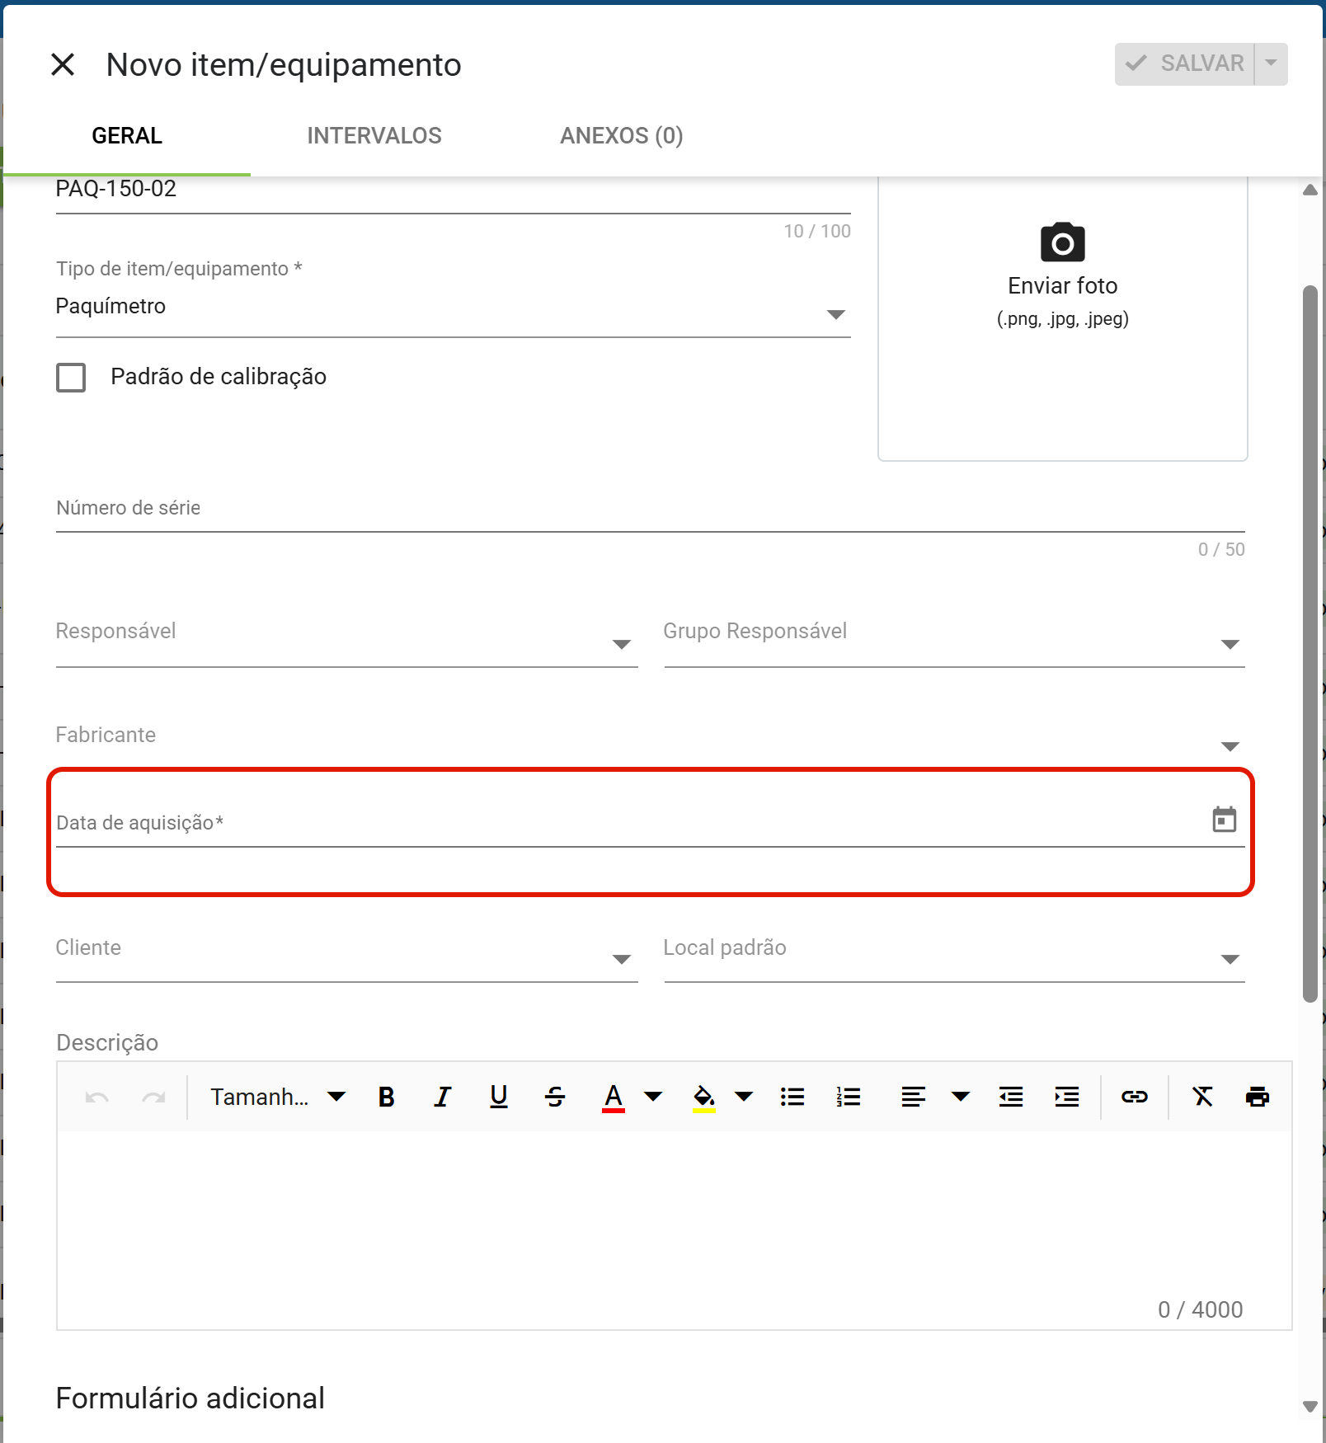
Task: Enable the Padrão de calibração checkbox
Action: (x=71, y=378)
